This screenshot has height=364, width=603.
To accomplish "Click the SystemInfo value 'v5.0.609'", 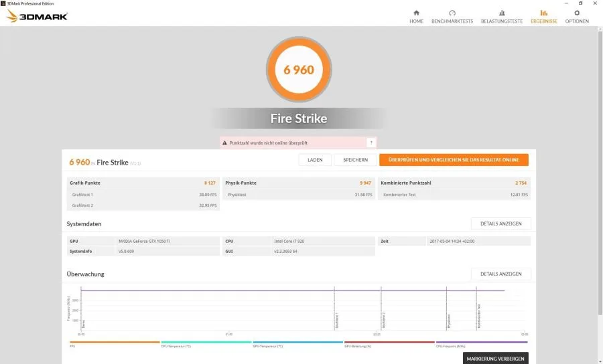I will (x=126, y=251).
